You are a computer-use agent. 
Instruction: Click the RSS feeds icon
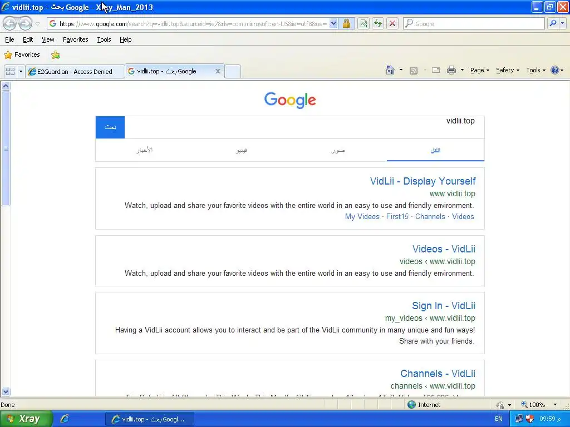pyautogui.click(x=414, y=71)
